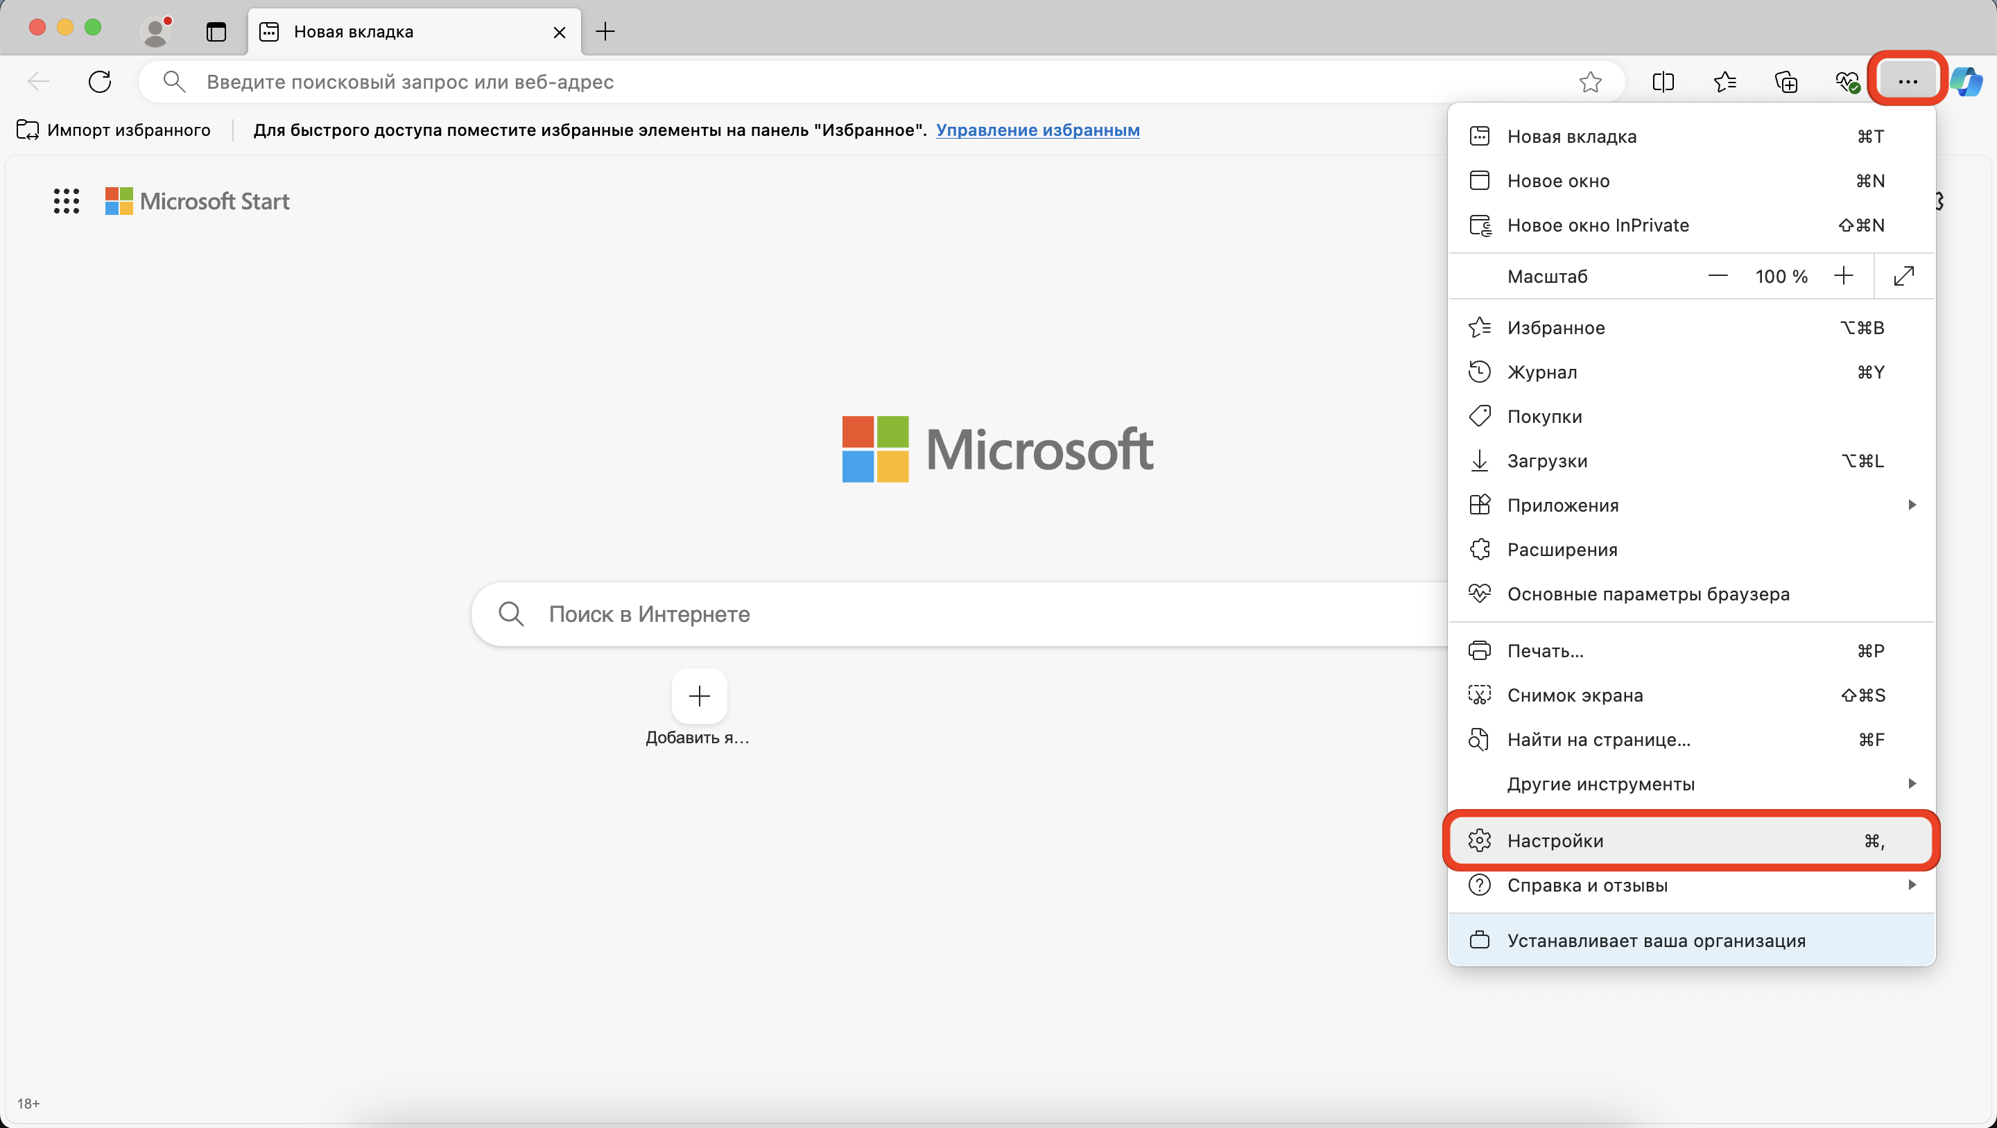Enter full screen with the expand arrow icon
The width and height of the screenshot is (1997, 1128).
coord(1904,276)
